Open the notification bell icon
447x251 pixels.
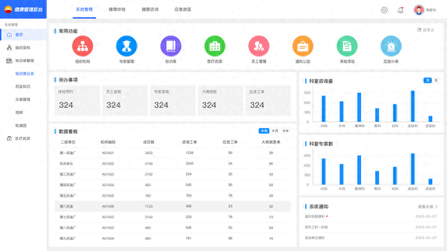pos(400,10)
